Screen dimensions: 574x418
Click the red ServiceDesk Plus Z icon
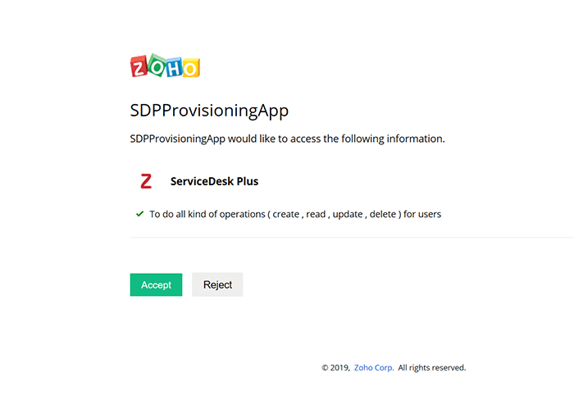(146, 181)
